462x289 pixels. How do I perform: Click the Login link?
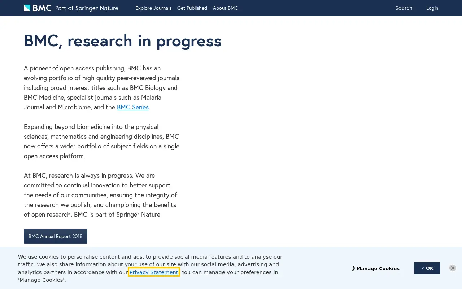(x=432, y=8)
